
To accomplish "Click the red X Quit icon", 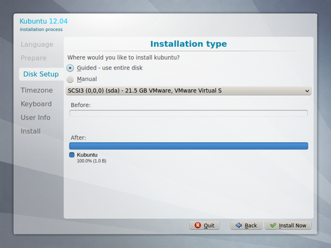I will click(x=198, y=225).
